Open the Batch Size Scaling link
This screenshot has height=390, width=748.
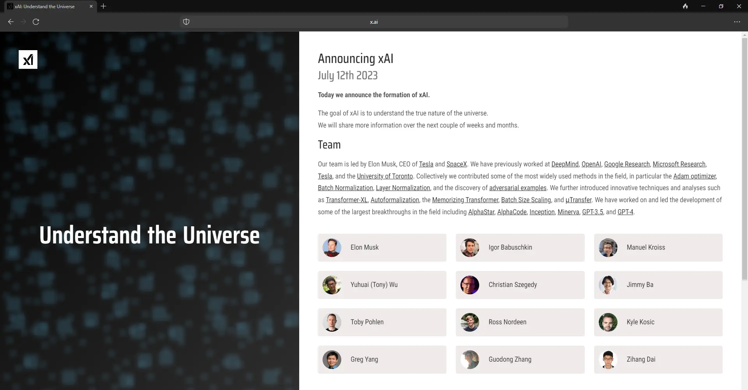[x=526, y=200]
